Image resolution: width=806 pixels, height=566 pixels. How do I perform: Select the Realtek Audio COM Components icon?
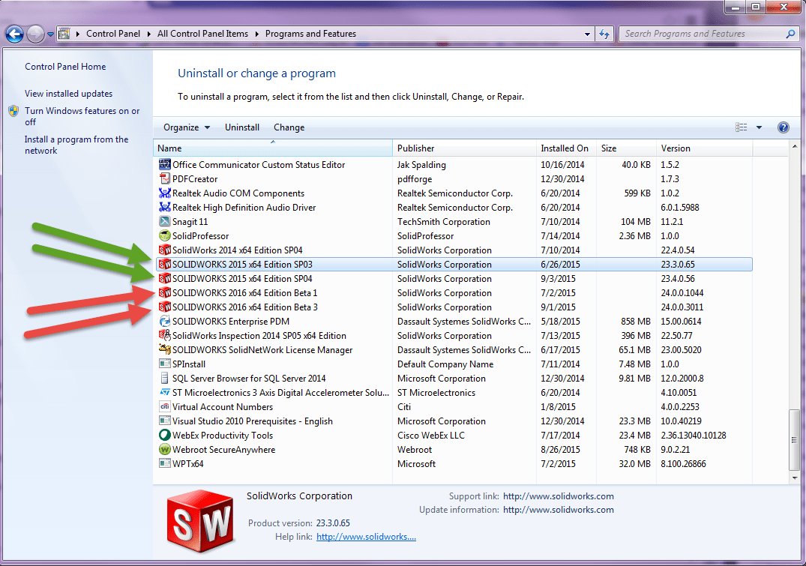point(164,193)
